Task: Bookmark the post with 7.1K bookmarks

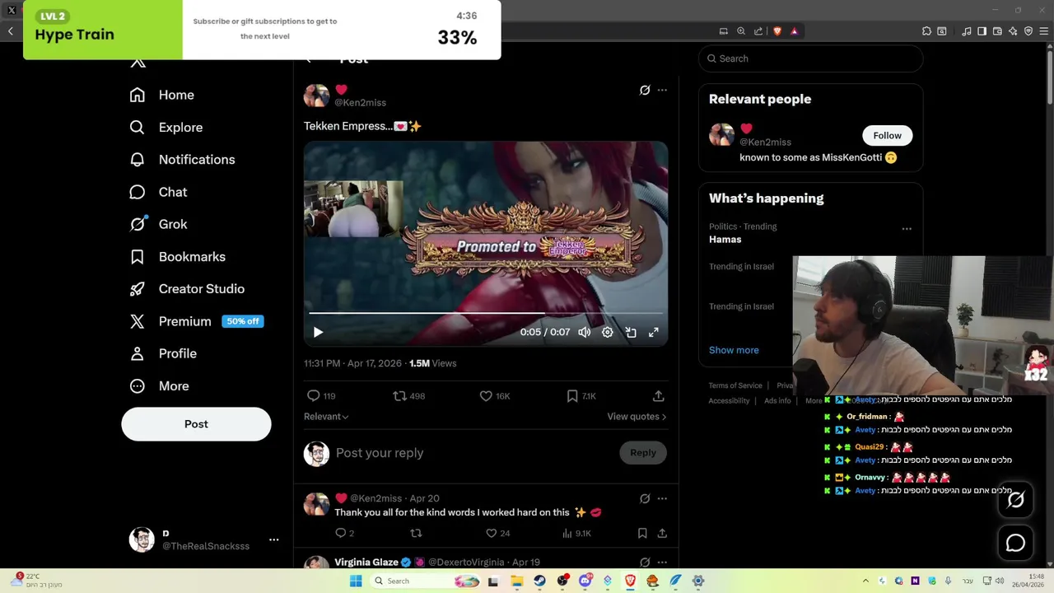Action: (x=572, y=396)
